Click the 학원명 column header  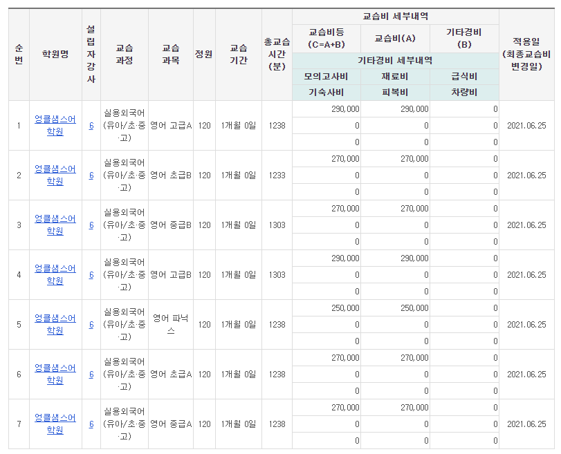coord(55,54)
